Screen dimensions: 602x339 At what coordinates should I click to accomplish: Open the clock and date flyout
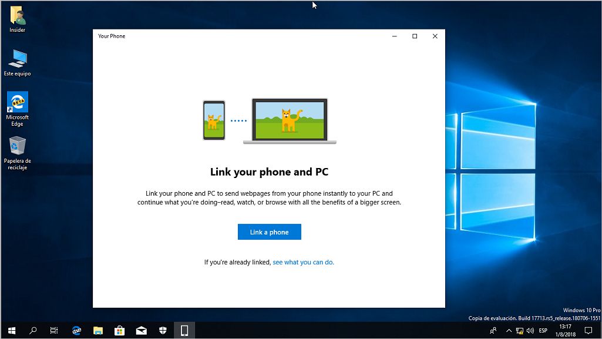(565, 331)
